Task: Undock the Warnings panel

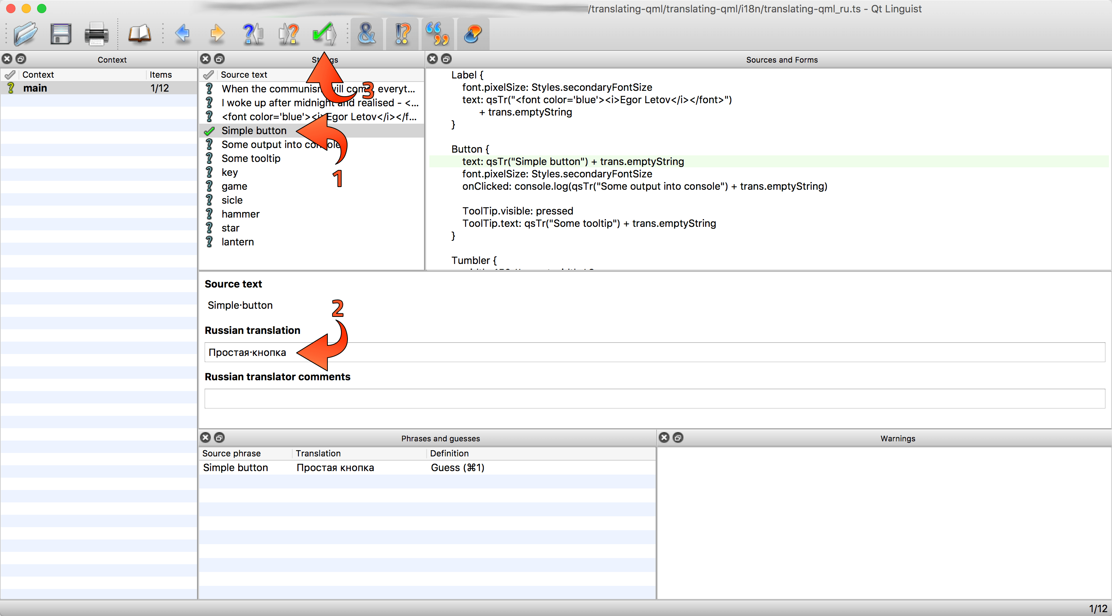Action: point(677,437)
